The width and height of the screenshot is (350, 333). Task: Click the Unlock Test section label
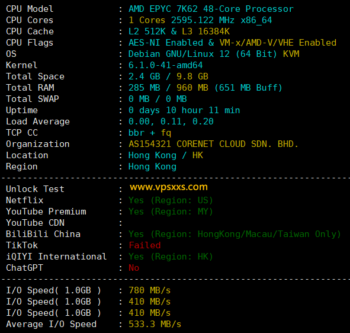36,189
